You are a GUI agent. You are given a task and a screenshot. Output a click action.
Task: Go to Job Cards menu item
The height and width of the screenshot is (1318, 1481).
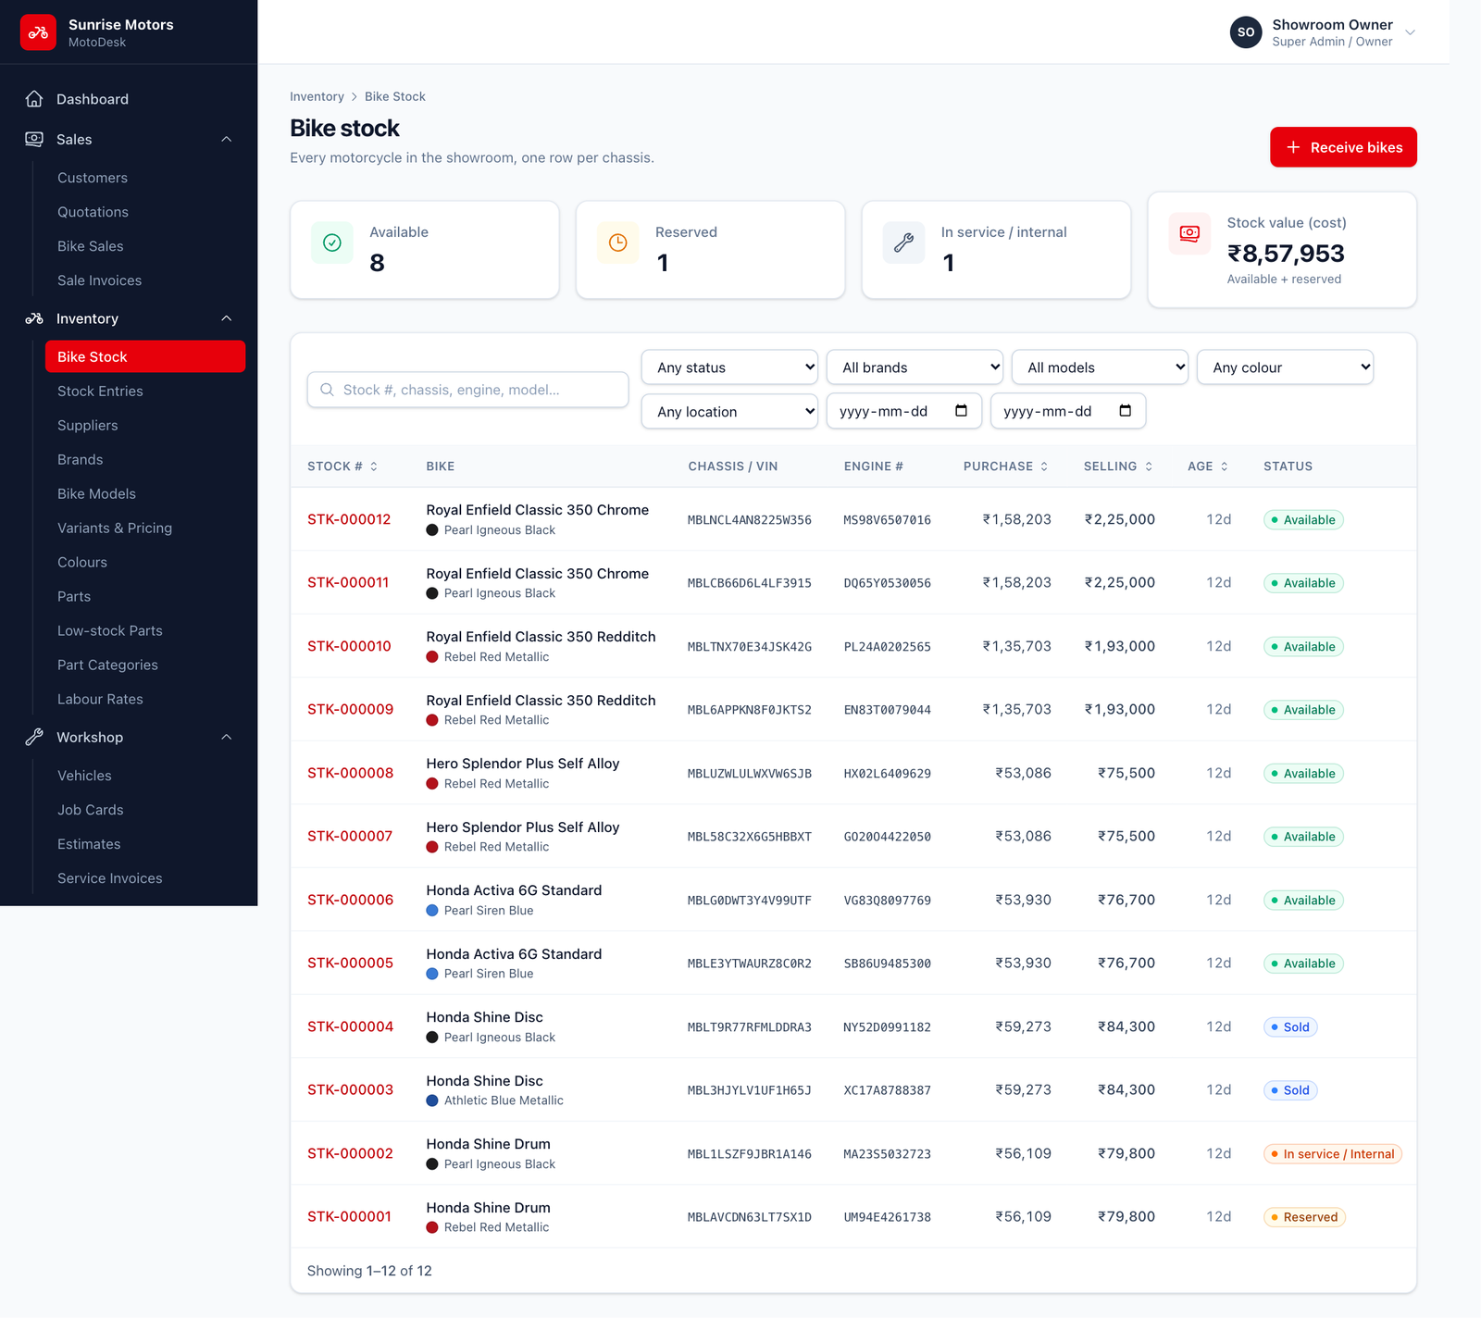coord(91,810)
